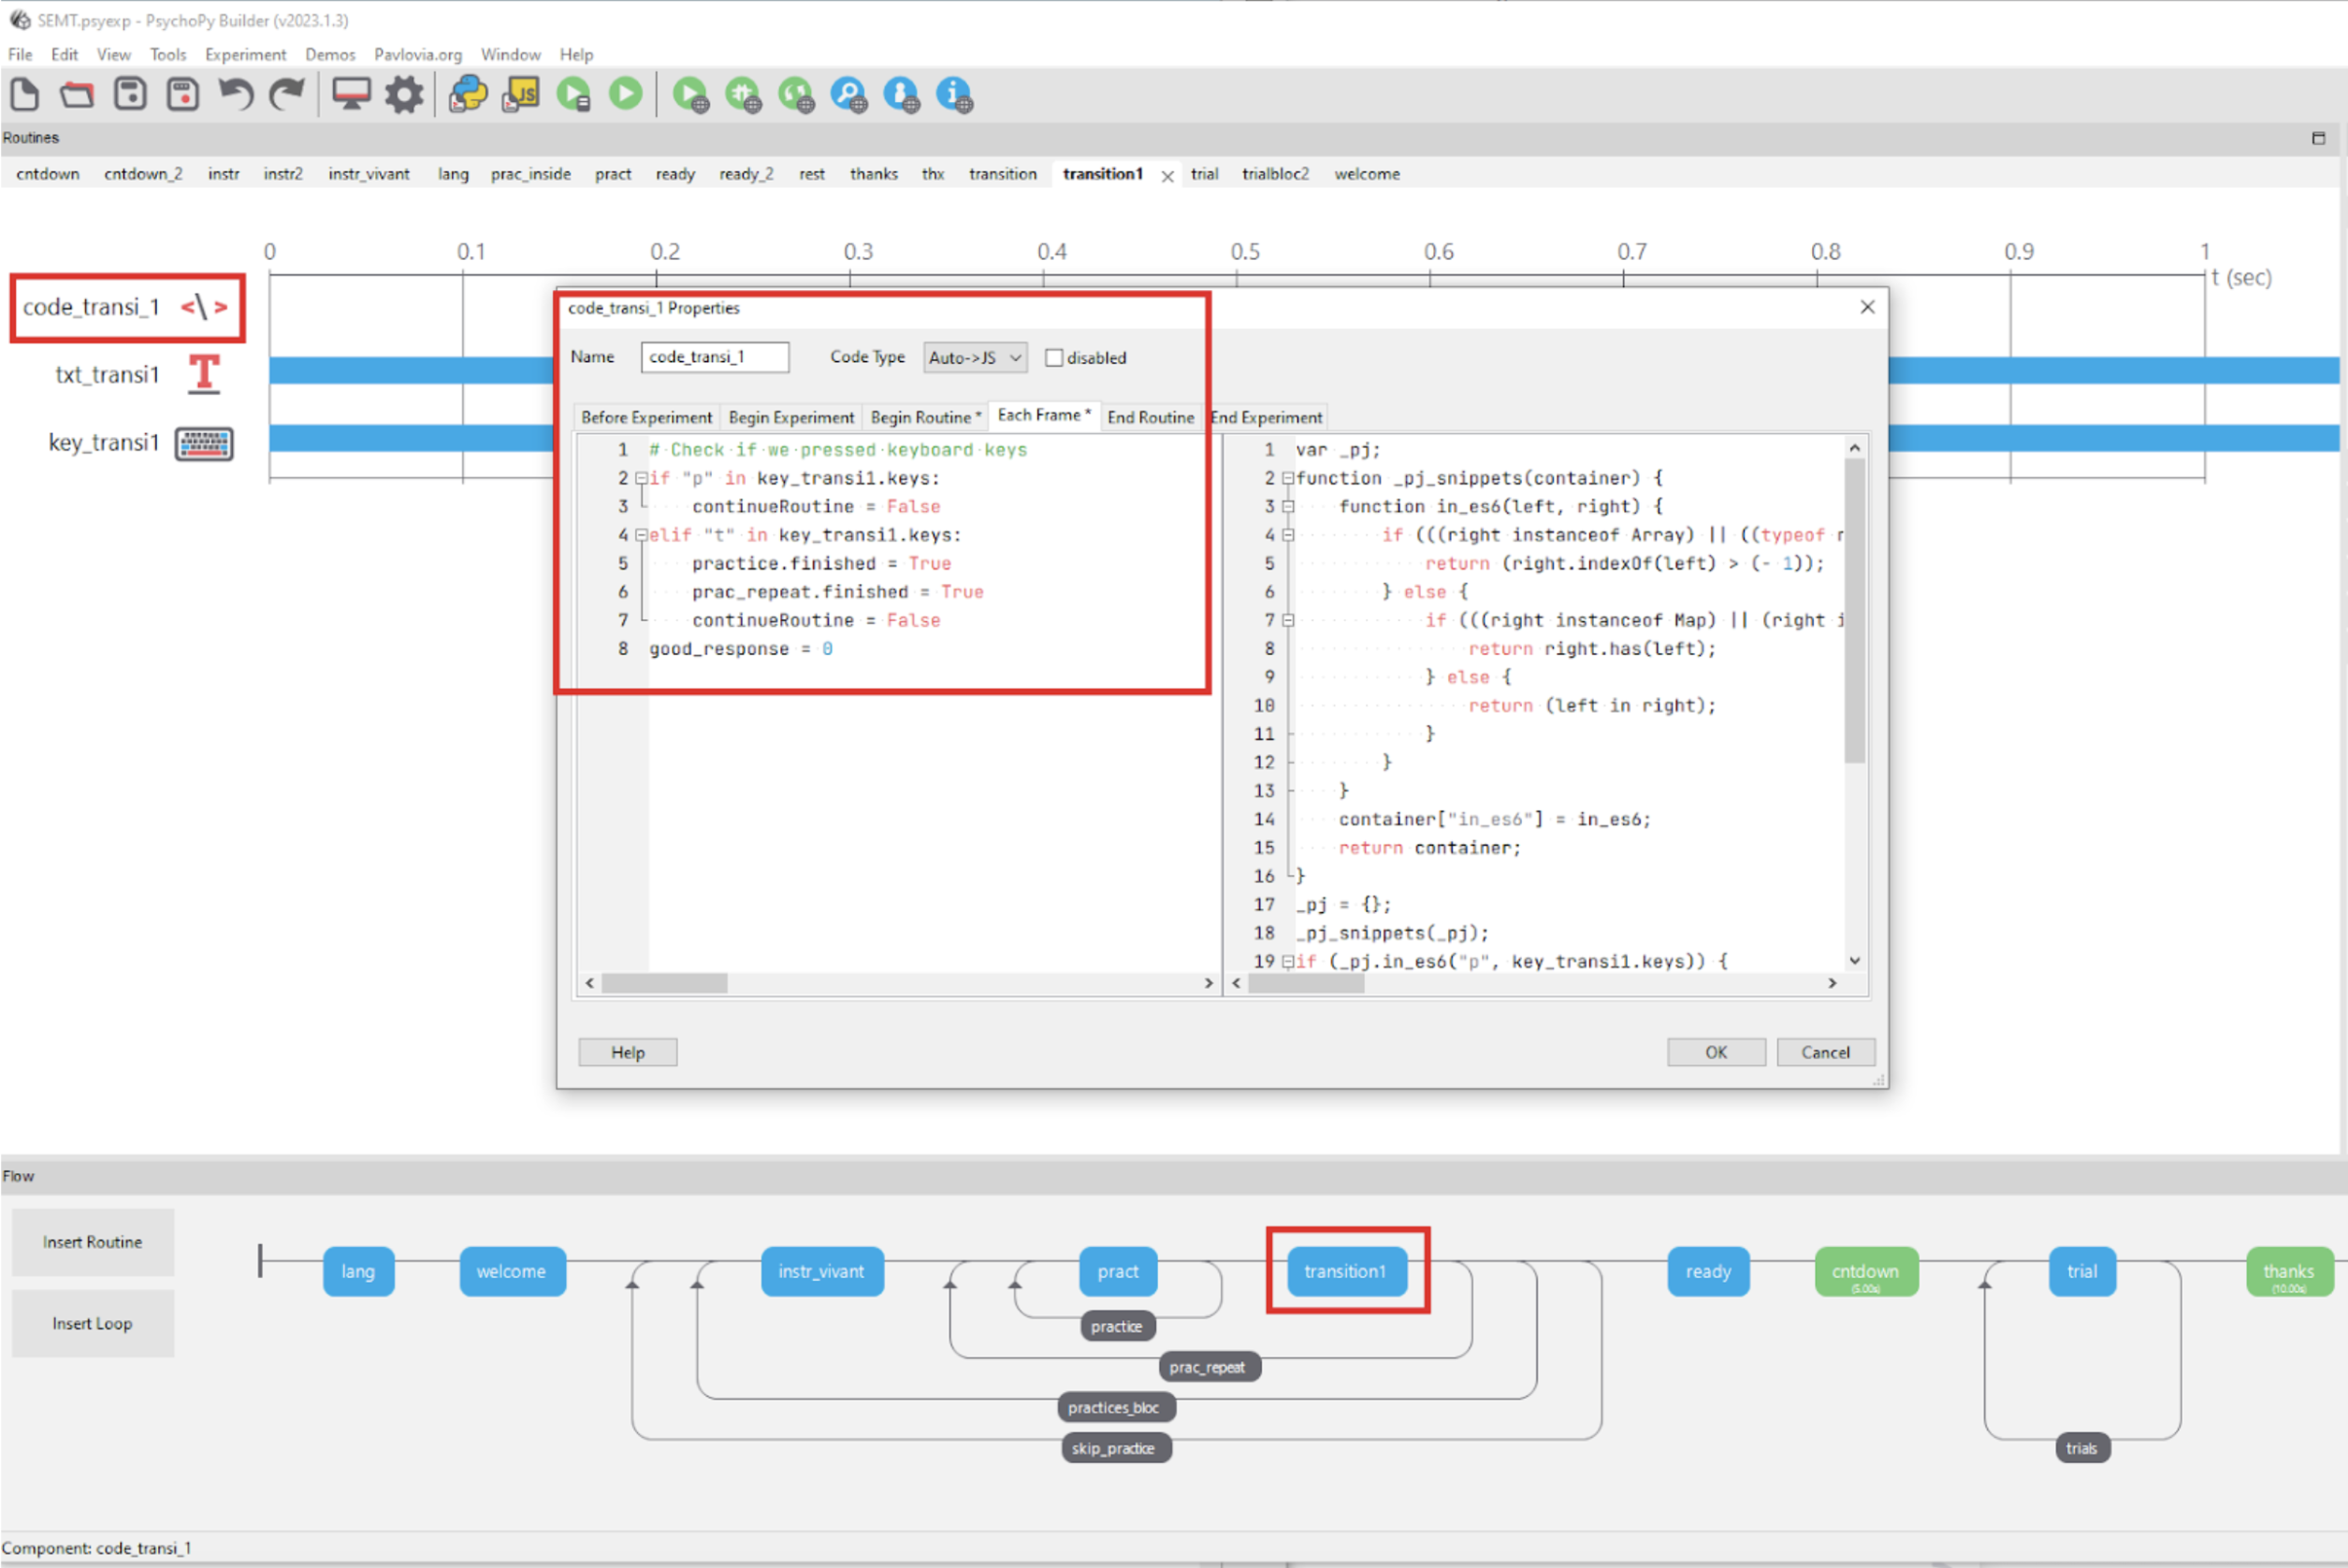The height and width of the screenshot is (1568, 2348).
Task: Collapse the elif "t" code fold marker
Action: pyautogui.click(x=641, y=535)
